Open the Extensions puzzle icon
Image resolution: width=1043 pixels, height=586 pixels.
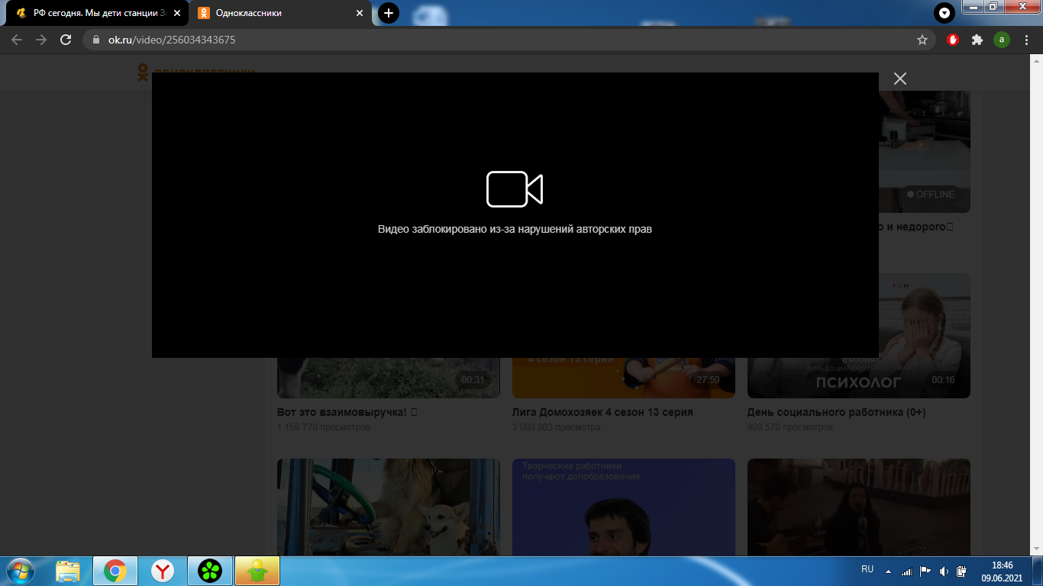[x=977, y=40]
